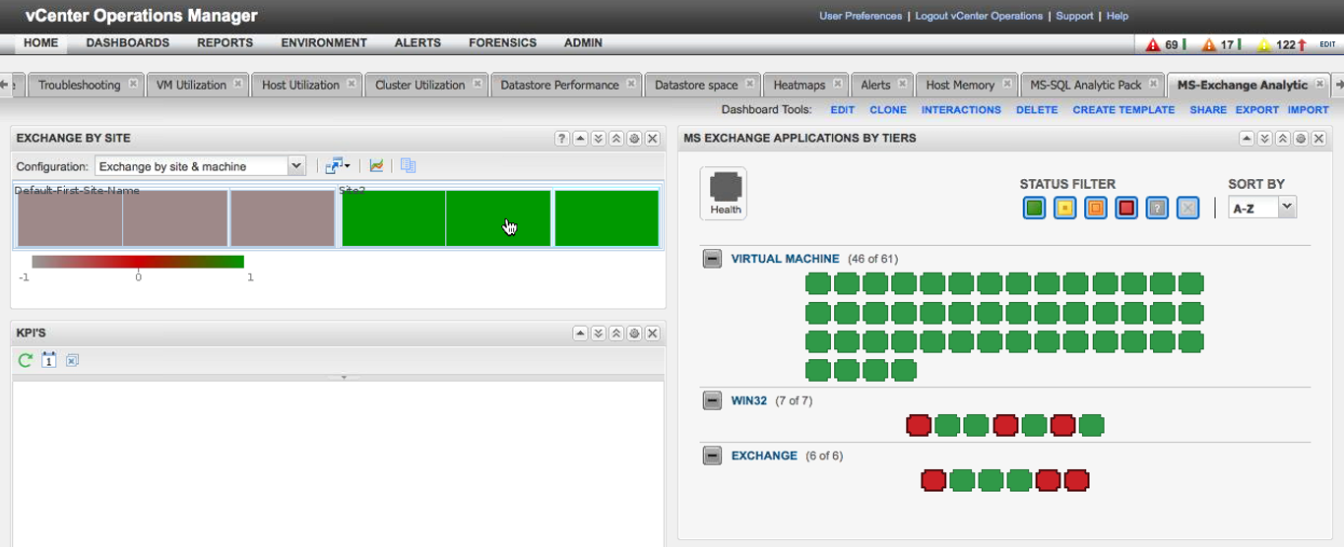Click the chart icon in Exchange by Site toolbar
The image size is (1344, 547).
tap(376, 166)
